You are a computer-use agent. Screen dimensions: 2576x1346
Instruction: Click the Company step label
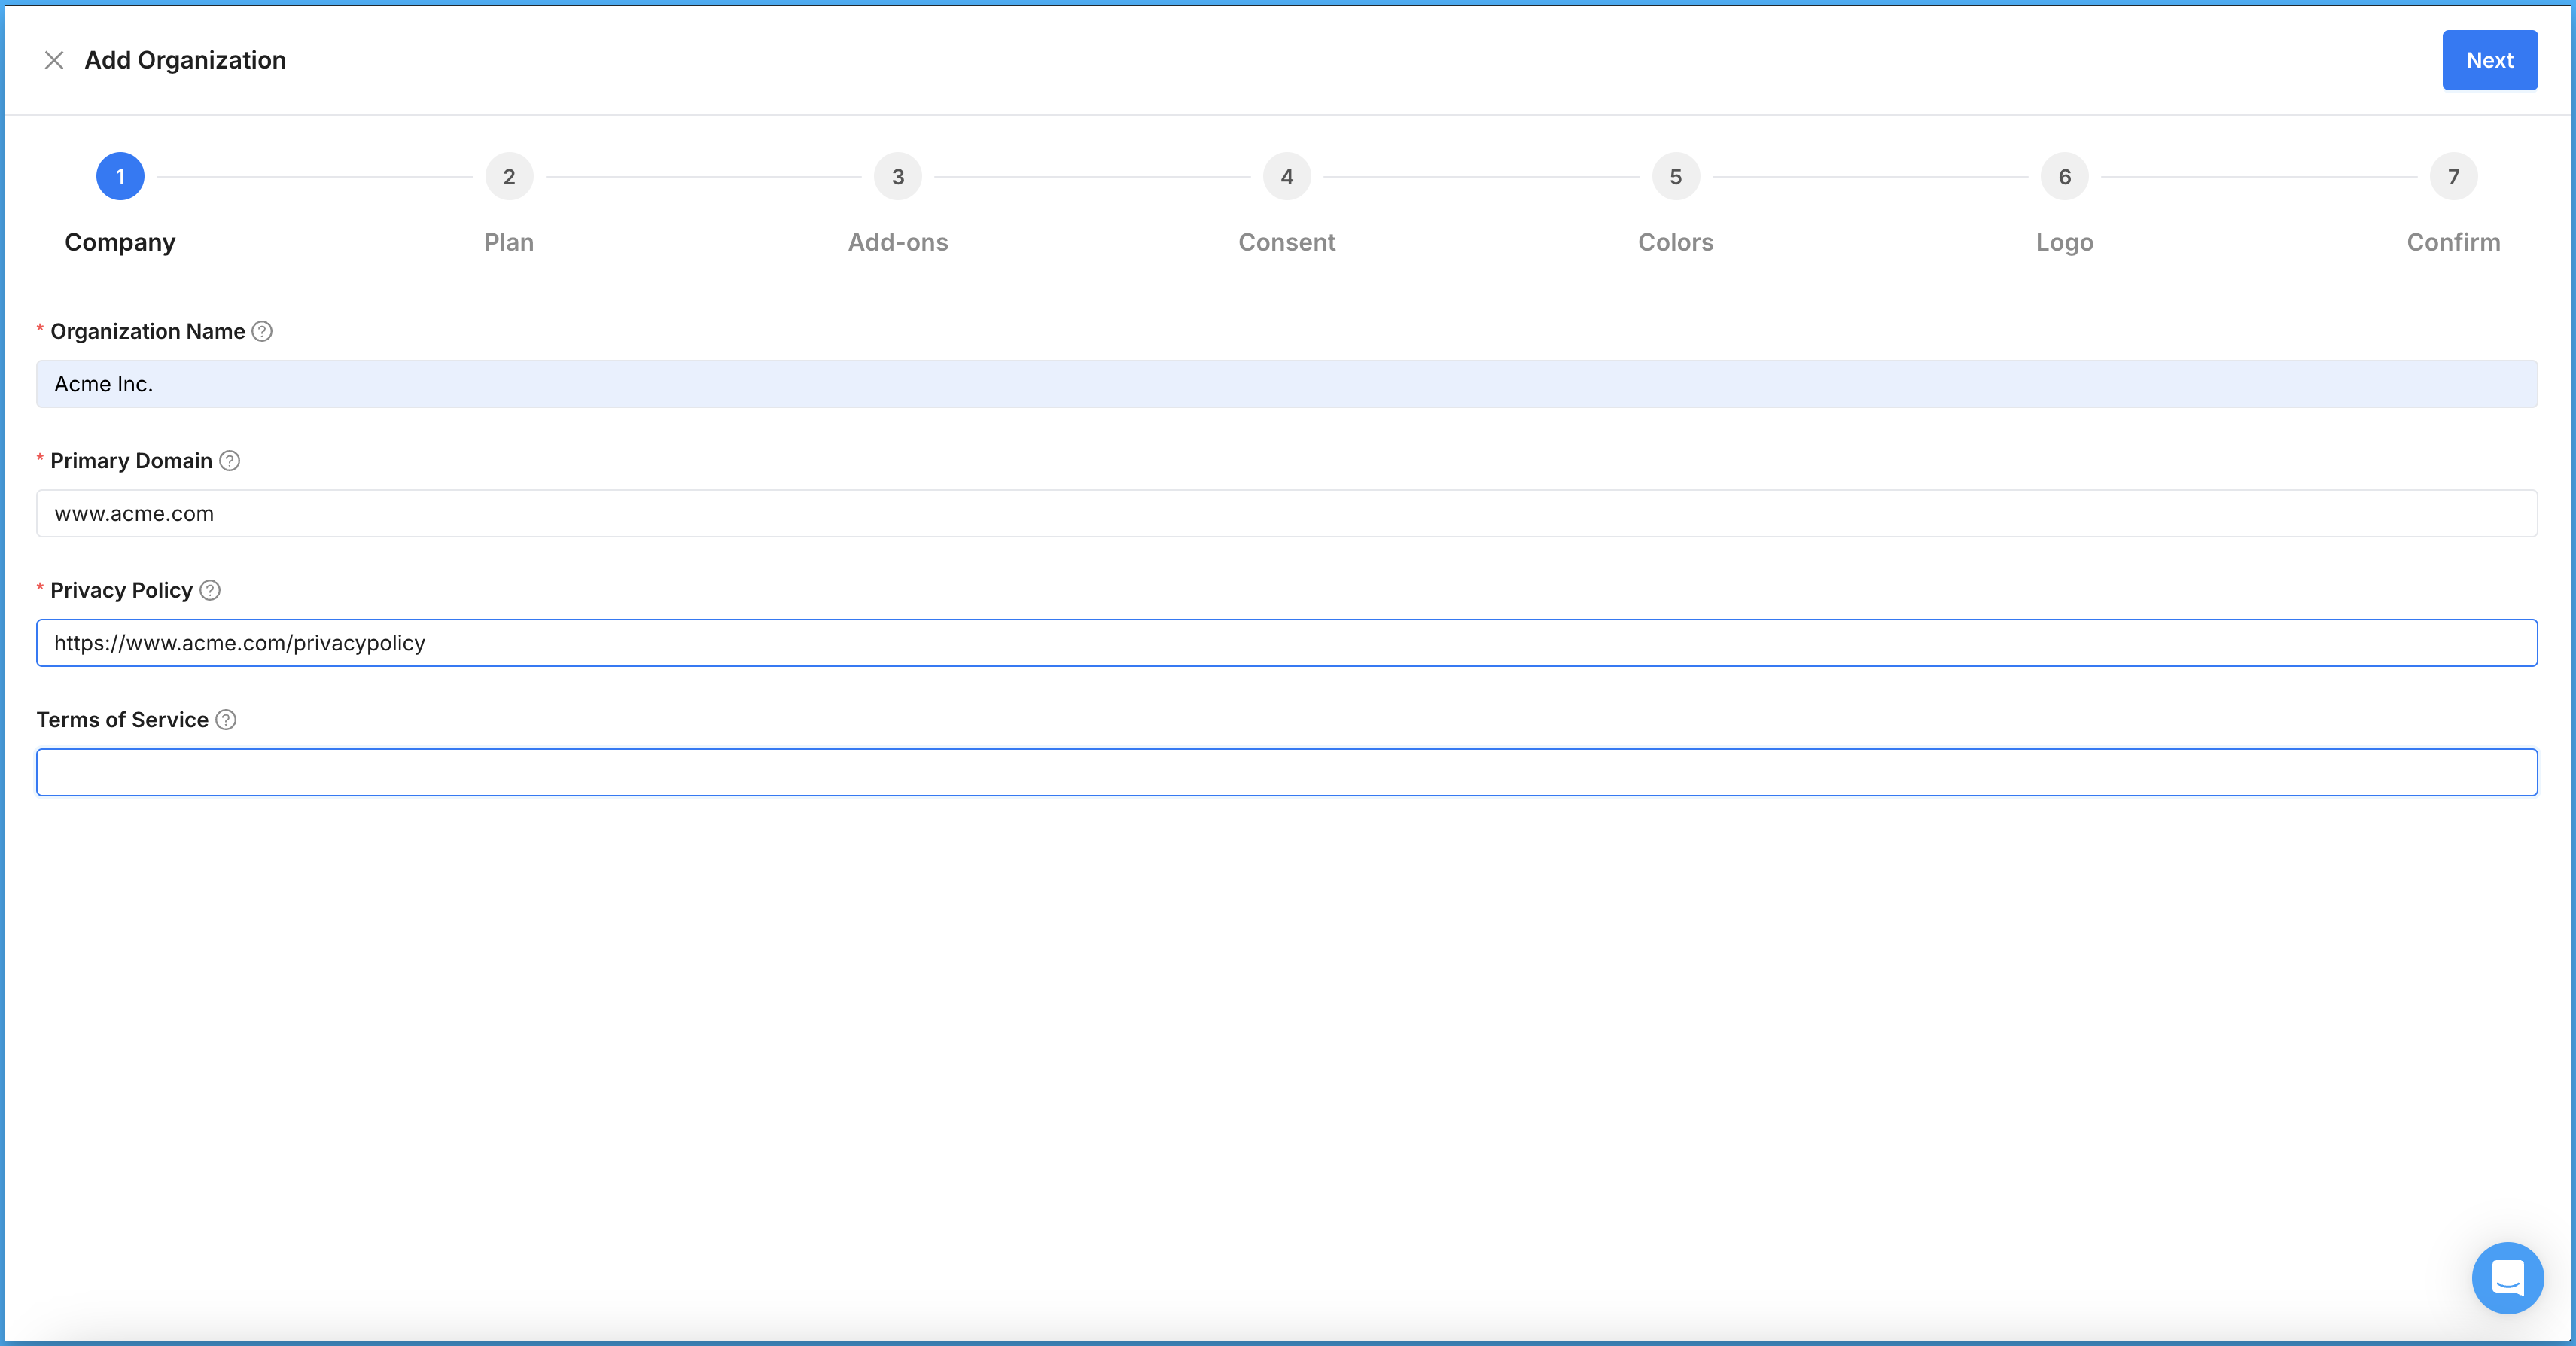(x=120, y=242)
